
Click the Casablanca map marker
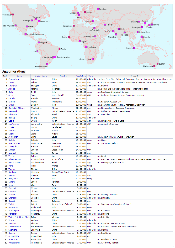tap(74, 26)
